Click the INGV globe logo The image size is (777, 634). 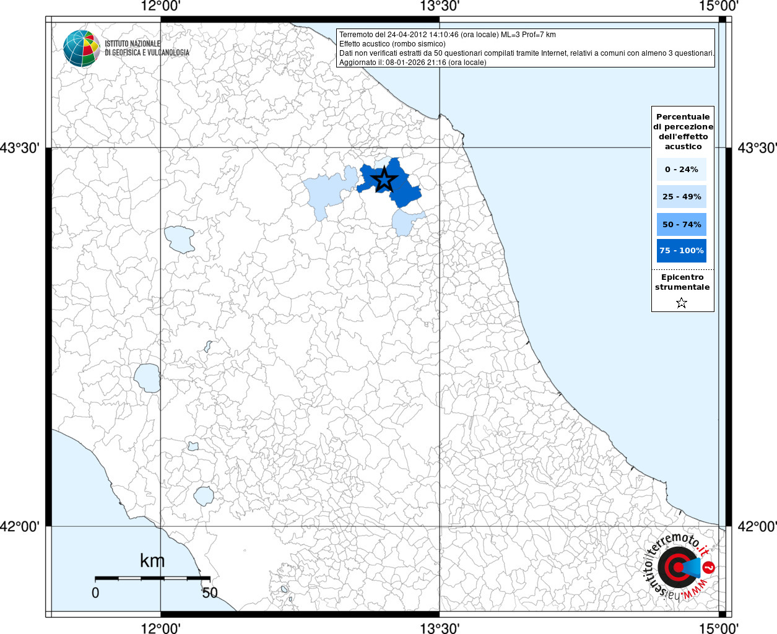tap(82, 48)
